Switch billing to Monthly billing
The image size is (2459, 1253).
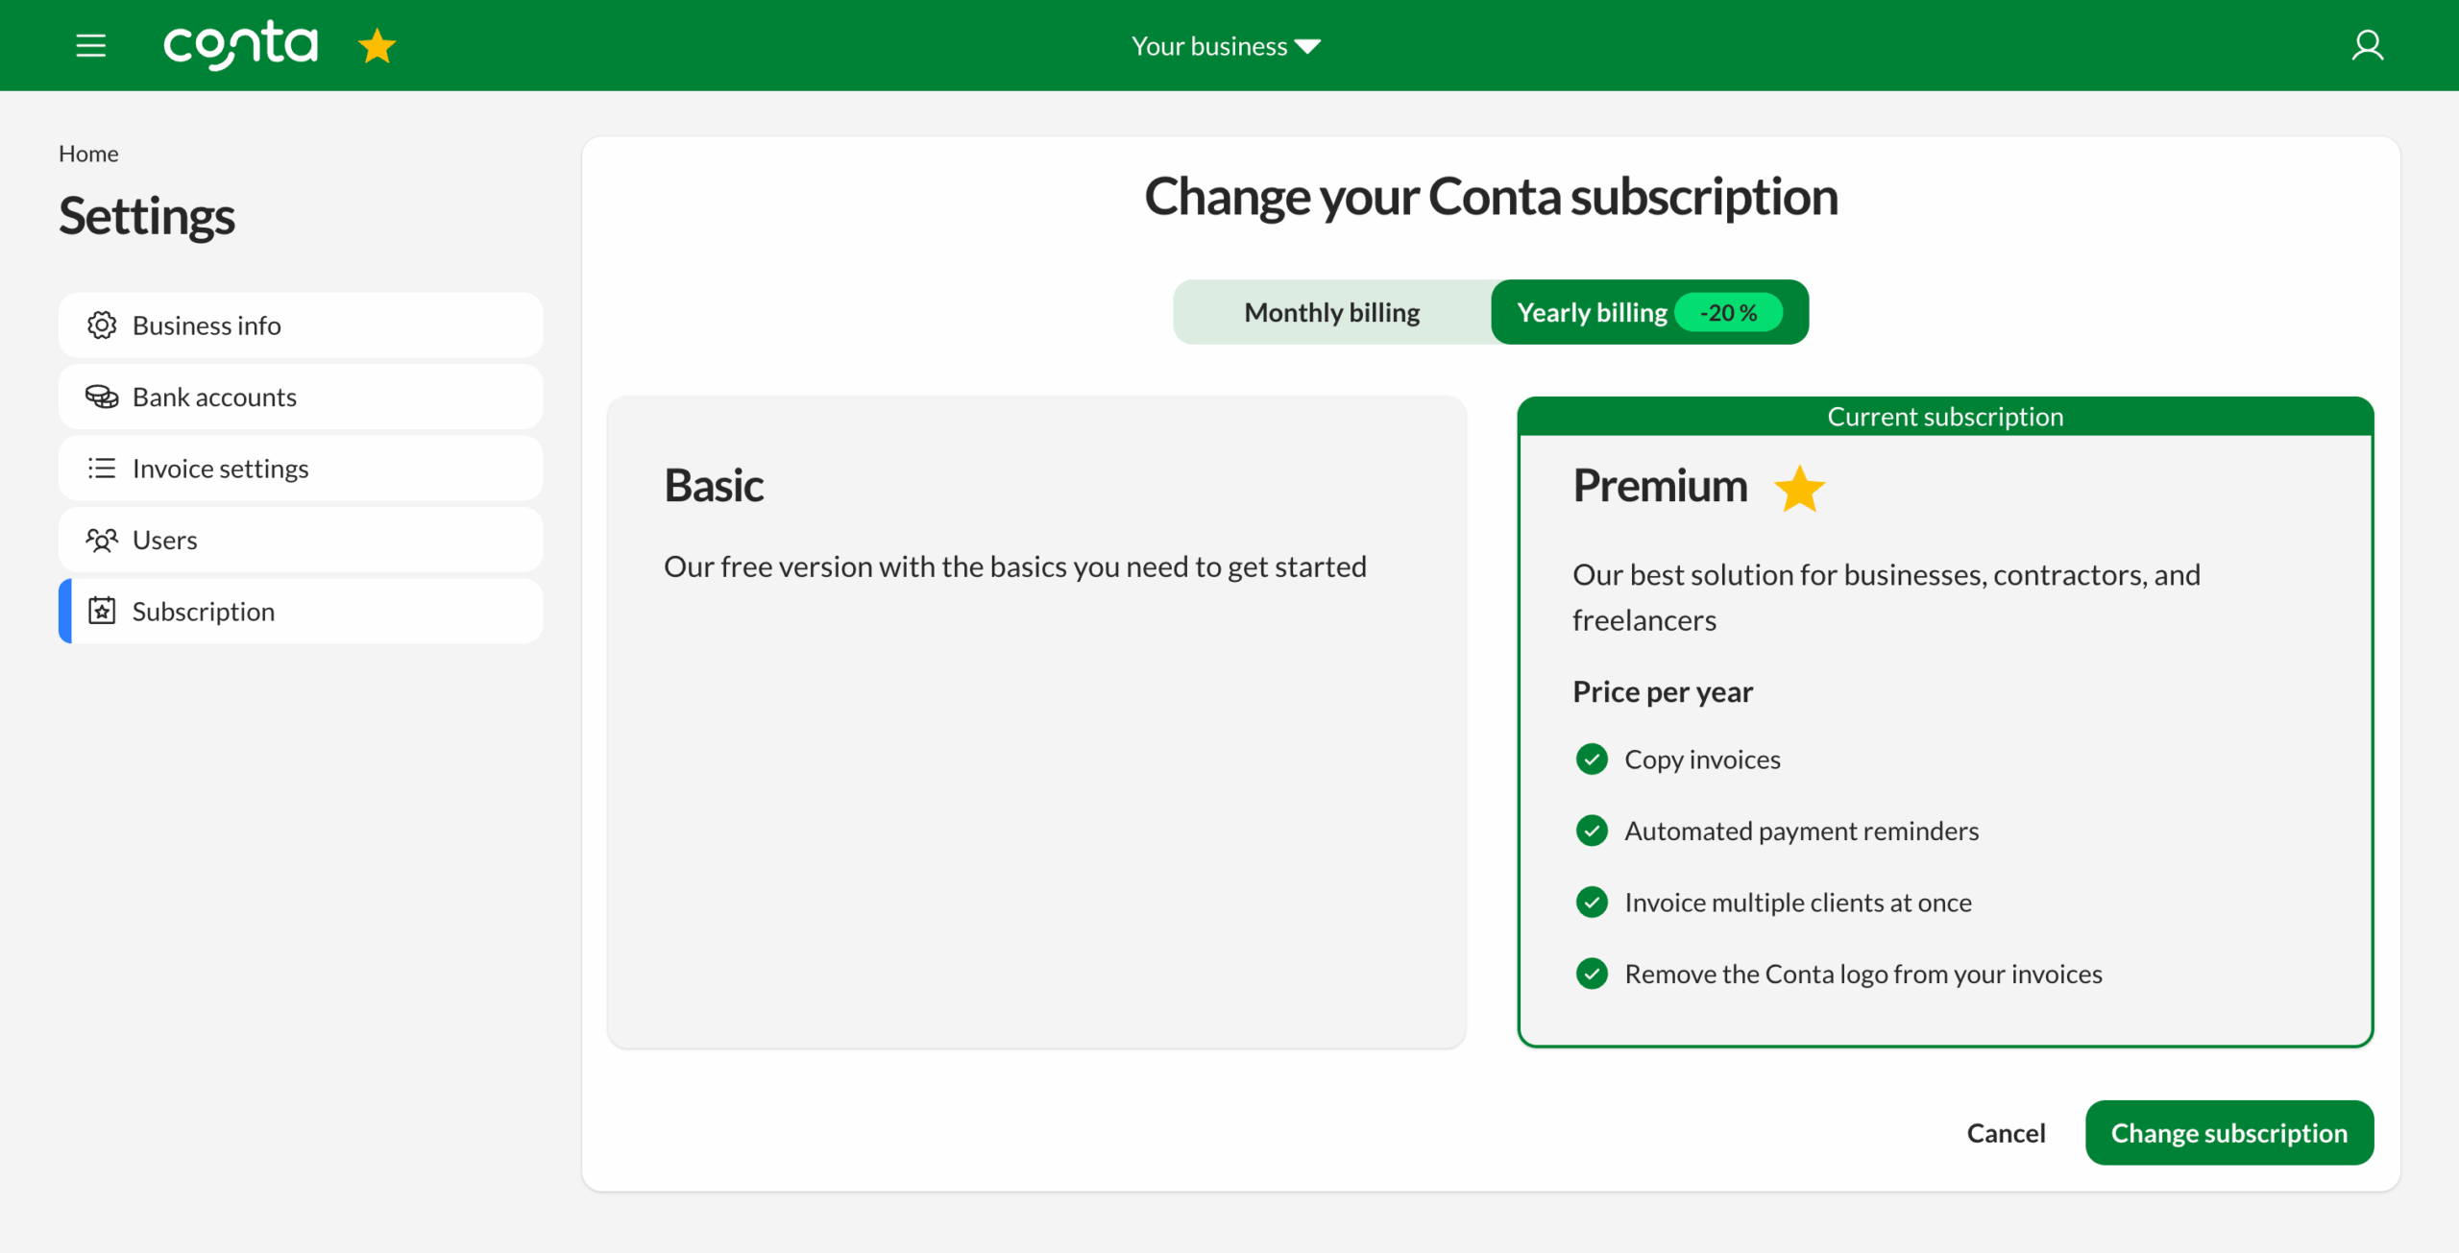[1331, 311]
